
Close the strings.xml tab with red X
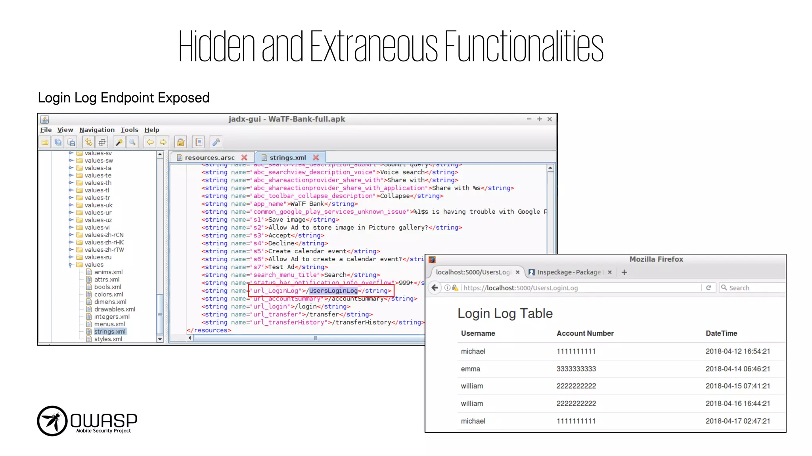[x=316, y=158]
